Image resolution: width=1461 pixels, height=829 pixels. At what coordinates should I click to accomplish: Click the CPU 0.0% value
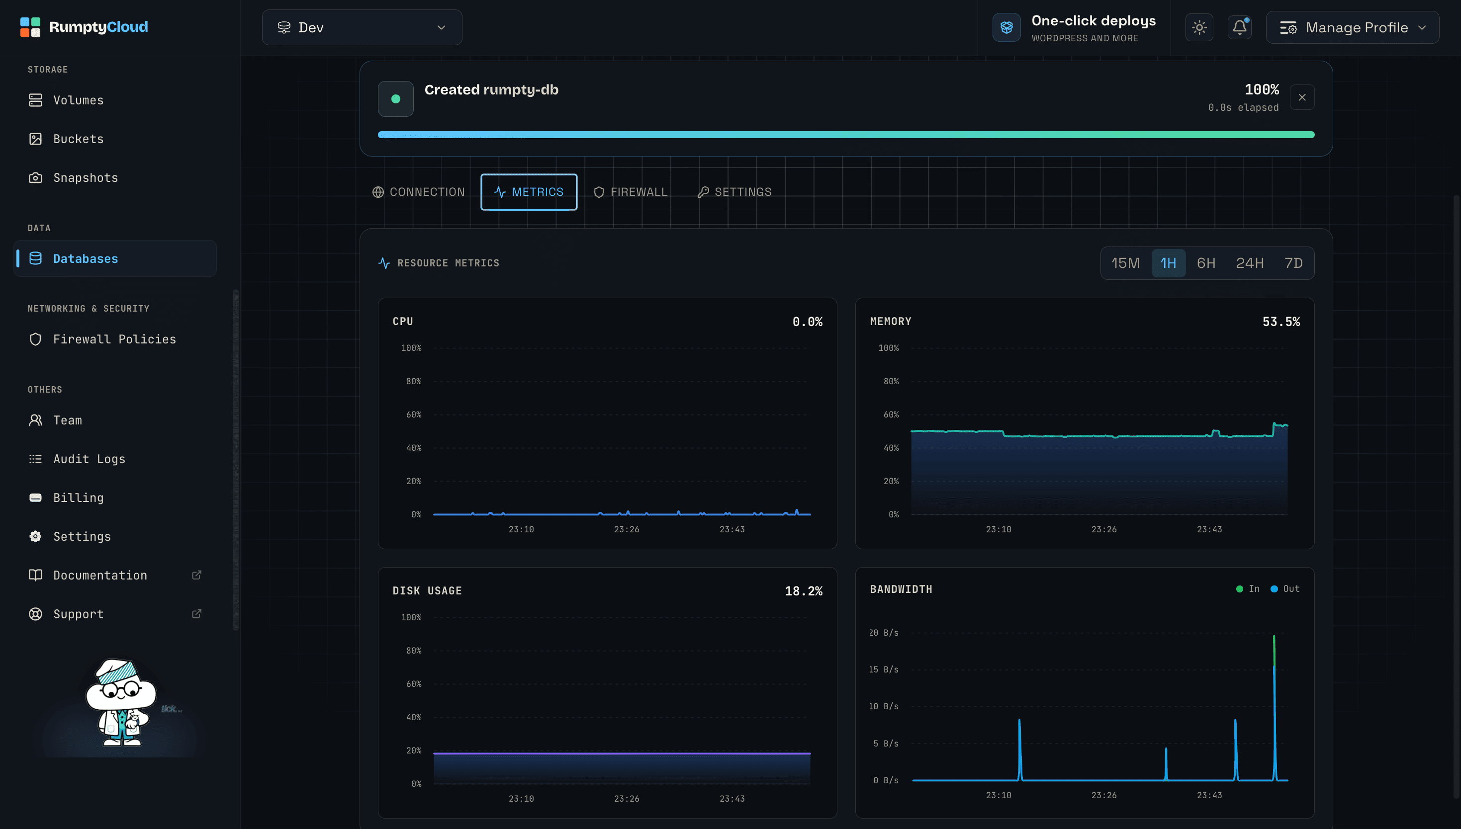[807, 322]
